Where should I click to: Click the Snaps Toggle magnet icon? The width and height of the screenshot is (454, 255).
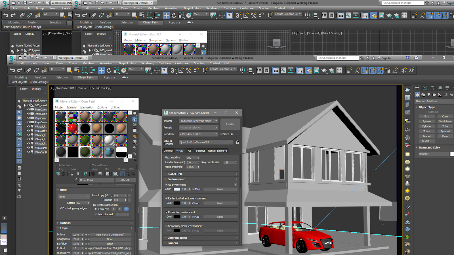173,70
